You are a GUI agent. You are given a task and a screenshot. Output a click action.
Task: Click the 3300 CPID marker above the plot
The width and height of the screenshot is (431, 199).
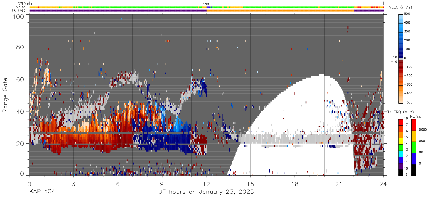point(206,4)
